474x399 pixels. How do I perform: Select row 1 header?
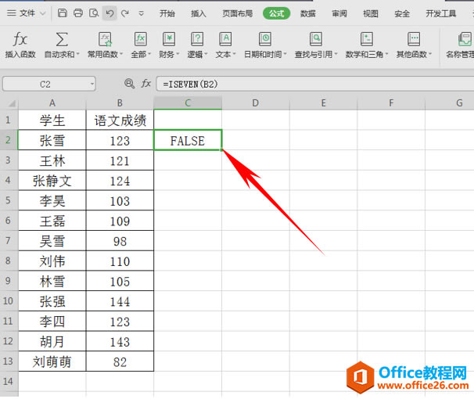[x=9, y=120]
